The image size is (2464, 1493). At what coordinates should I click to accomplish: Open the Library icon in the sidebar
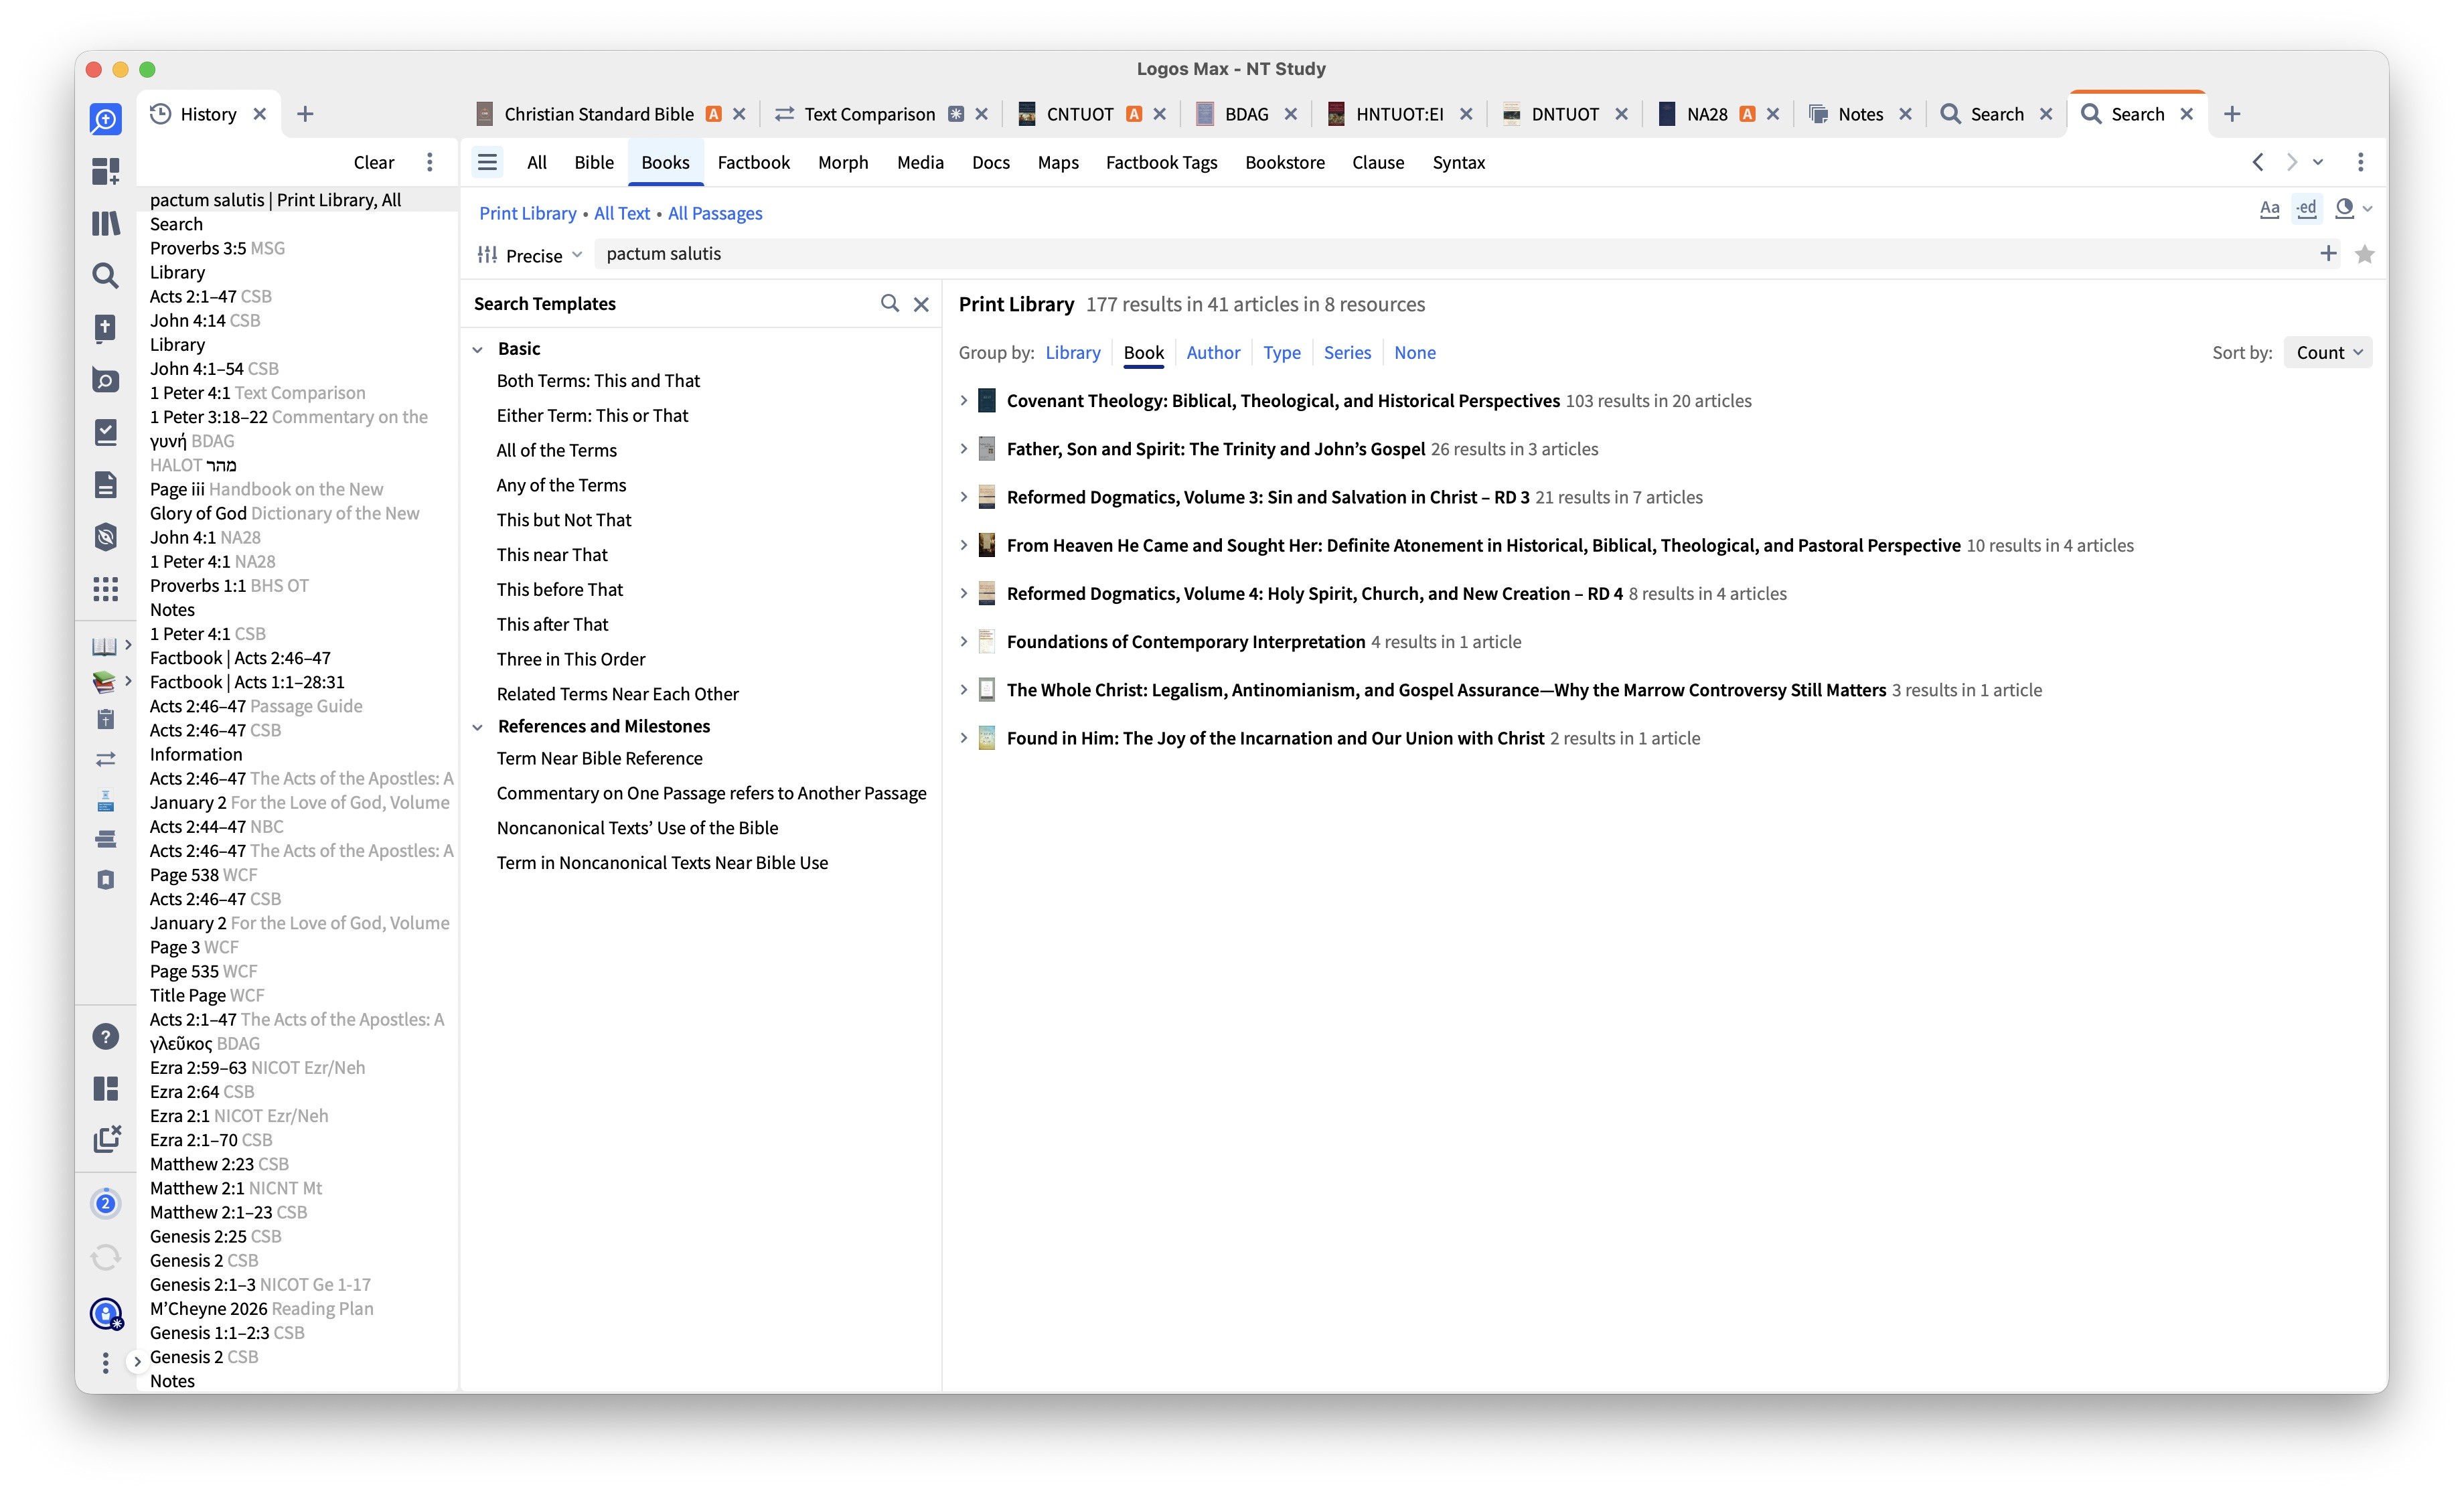point(105,223)
